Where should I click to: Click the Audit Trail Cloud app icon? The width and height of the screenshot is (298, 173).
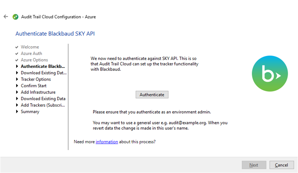click(16, 17)
